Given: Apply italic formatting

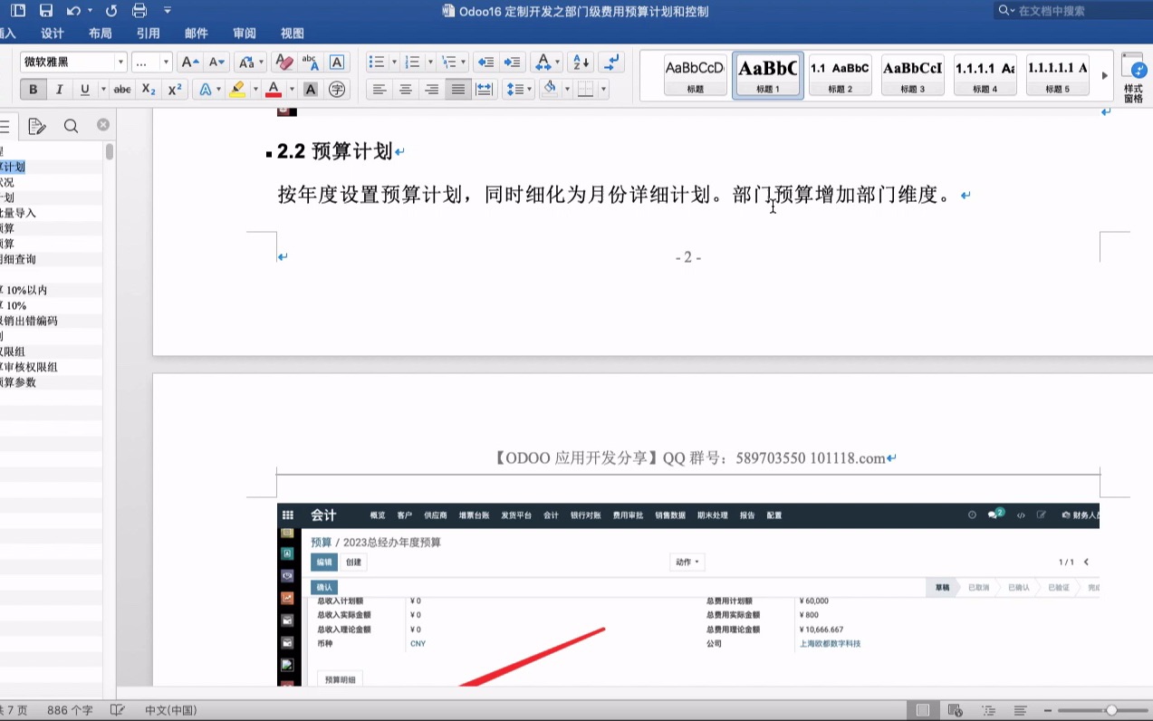Looking at the screenshot, I should click(x=59, y=90).
